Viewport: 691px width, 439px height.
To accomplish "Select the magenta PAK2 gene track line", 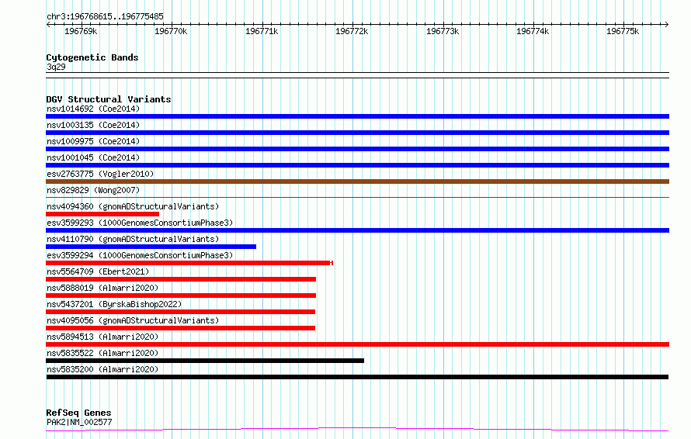I will pos(357,430).
